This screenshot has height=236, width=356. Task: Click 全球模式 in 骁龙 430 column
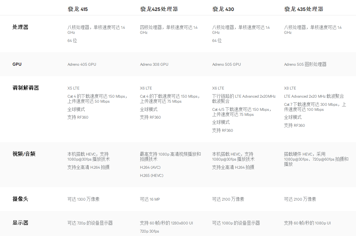[221, 122]
